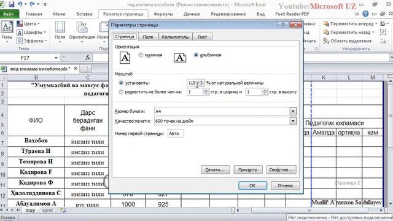Click the Redo arrow icon
Viewport: 393px width, 221px height.
click(x=32, y=4)
